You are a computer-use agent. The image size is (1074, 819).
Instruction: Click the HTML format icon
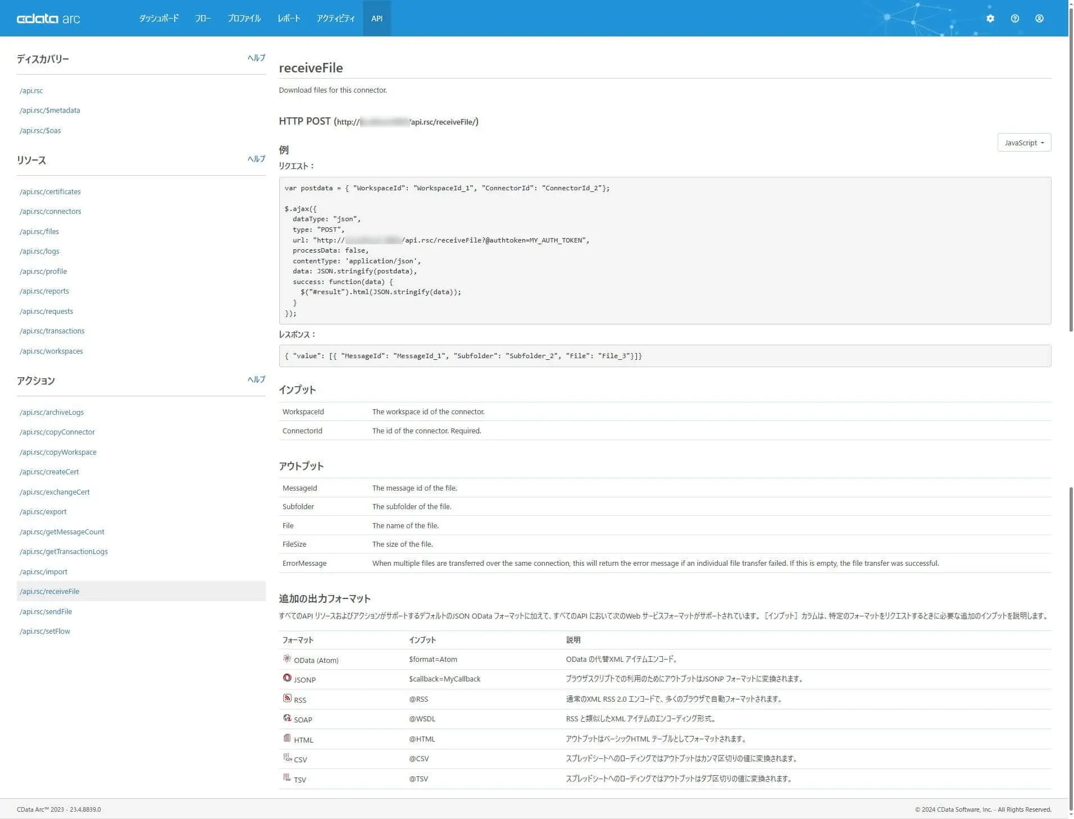tap(287, 738)
